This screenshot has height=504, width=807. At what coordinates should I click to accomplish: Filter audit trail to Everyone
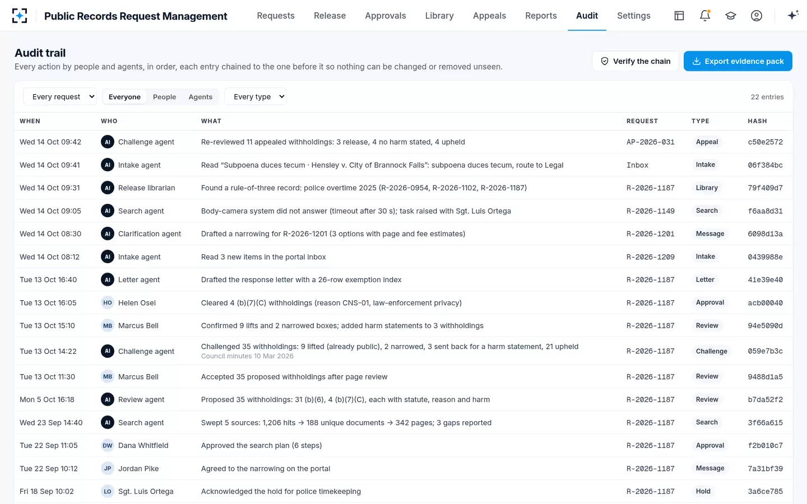[124, 97]
